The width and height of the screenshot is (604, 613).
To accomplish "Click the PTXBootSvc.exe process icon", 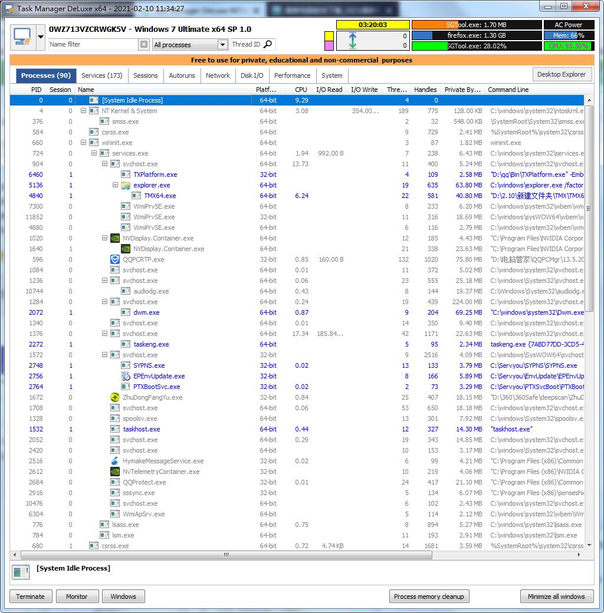I will [x=126, y=387].
